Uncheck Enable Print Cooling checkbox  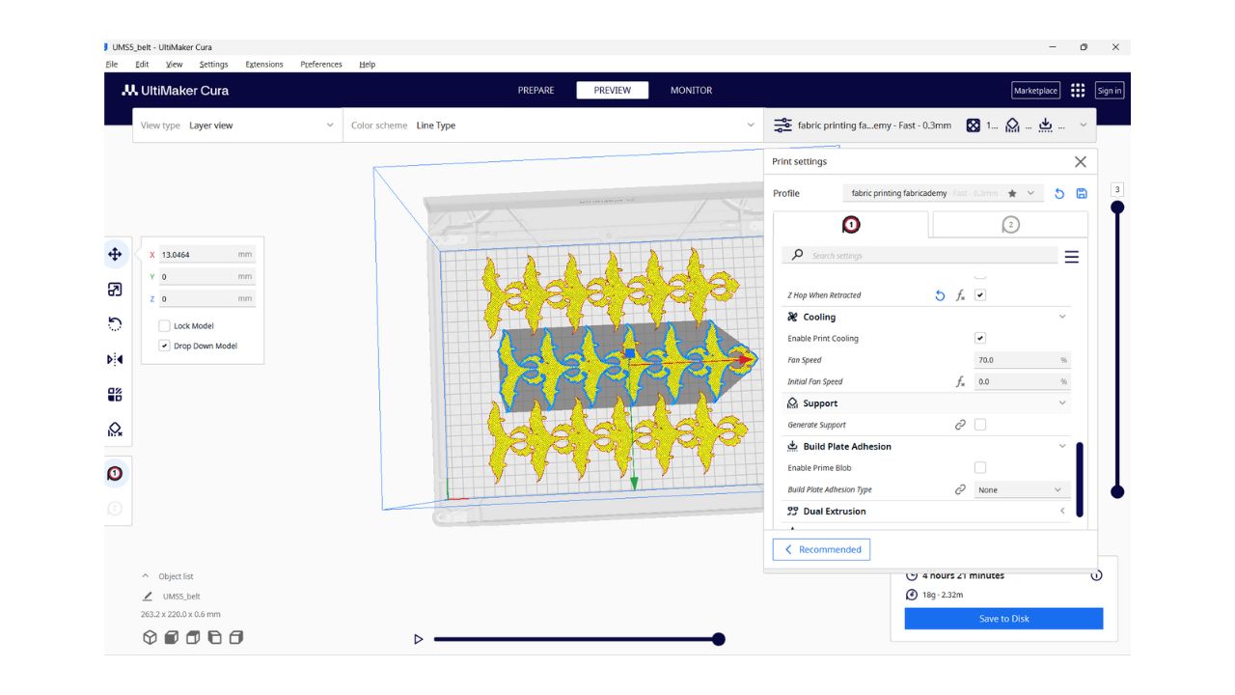click(980, 339)
